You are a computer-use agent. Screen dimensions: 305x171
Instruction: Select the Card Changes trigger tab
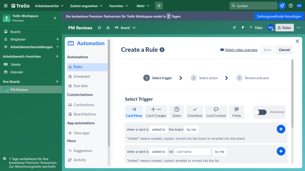[x=156, y=112]
